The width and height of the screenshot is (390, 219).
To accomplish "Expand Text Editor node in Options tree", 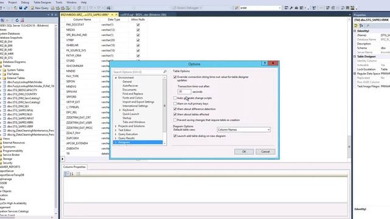I will [116, 130].
